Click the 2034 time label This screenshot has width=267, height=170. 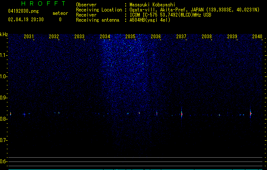tap(105, 37)
